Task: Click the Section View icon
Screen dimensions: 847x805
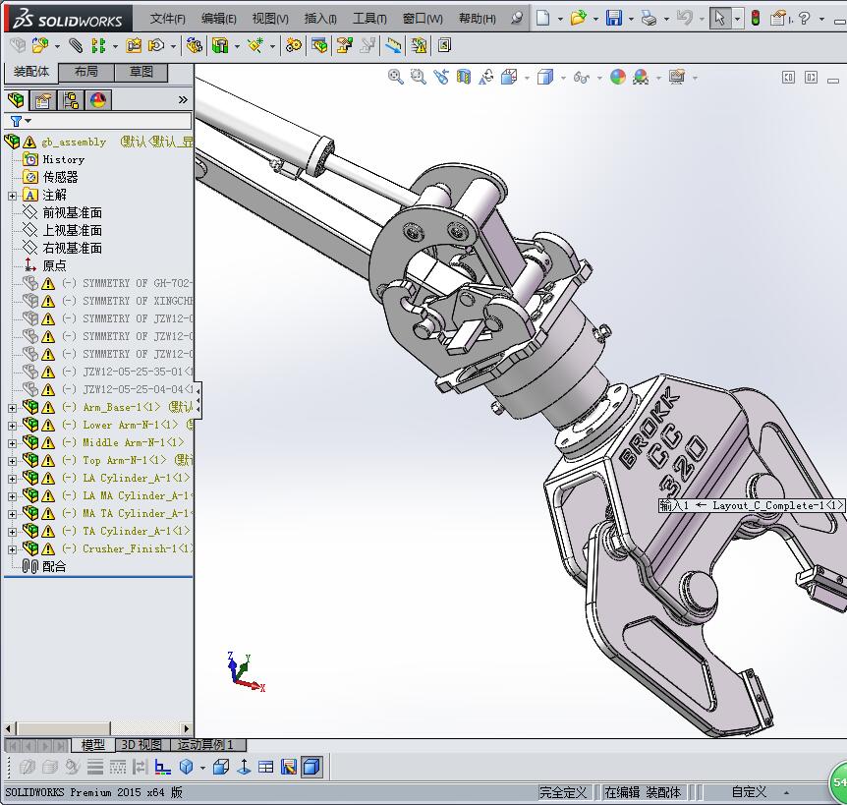Action: click(464, 77)
